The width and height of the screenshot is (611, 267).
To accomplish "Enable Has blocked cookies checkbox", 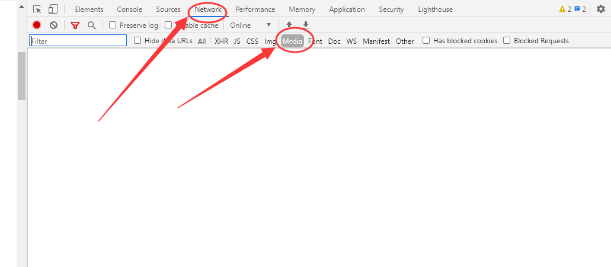I will click(426, 41).
